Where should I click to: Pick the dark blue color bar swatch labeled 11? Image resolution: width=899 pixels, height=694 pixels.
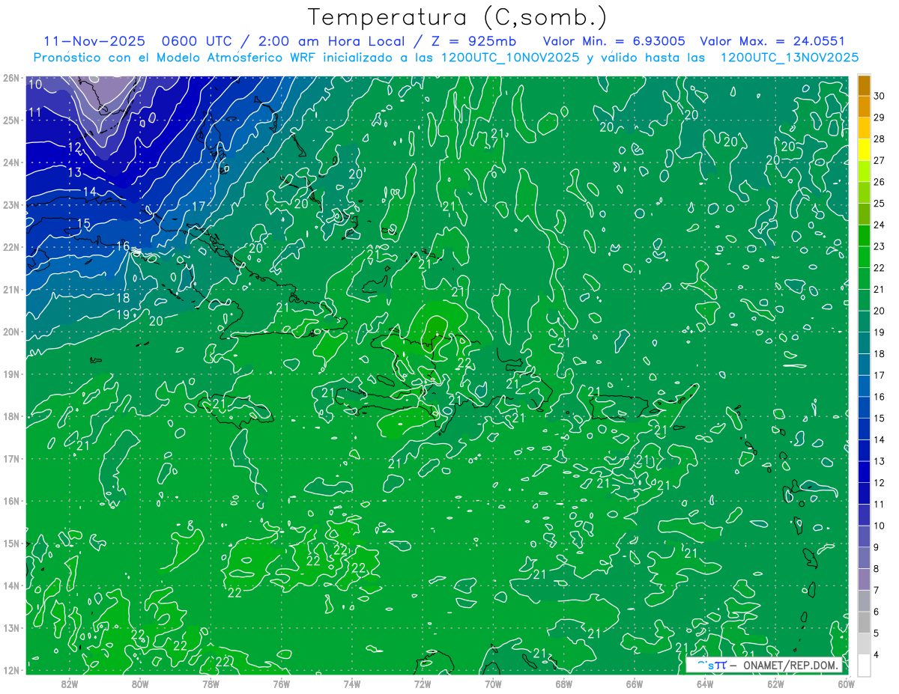864,493
